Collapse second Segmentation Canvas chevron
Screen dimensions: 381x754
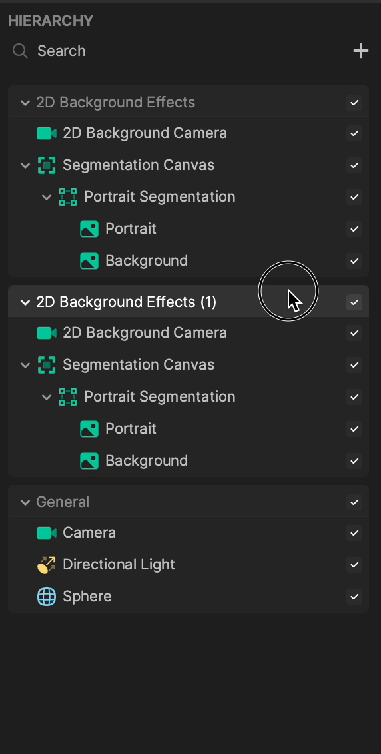[25, 365]
